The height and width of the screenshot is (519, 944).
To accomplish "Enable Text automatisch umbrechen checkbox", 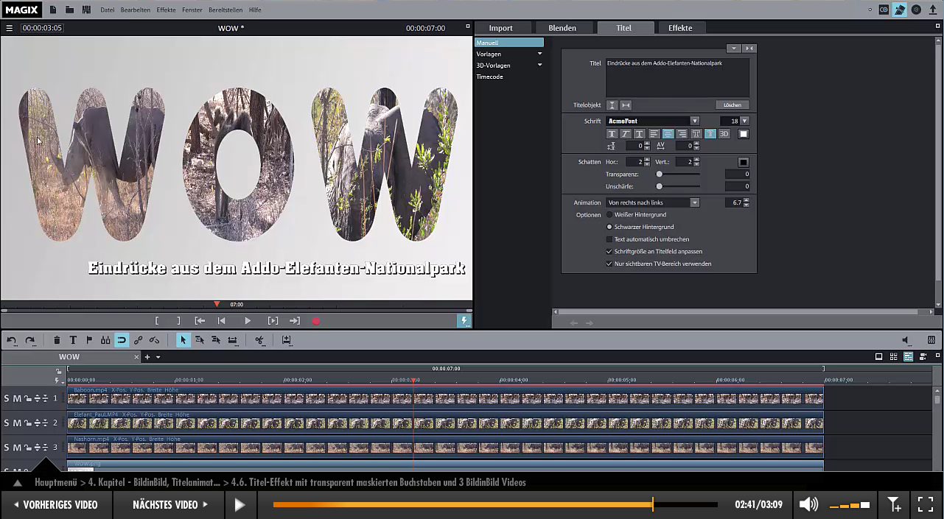I will (609, 239).
